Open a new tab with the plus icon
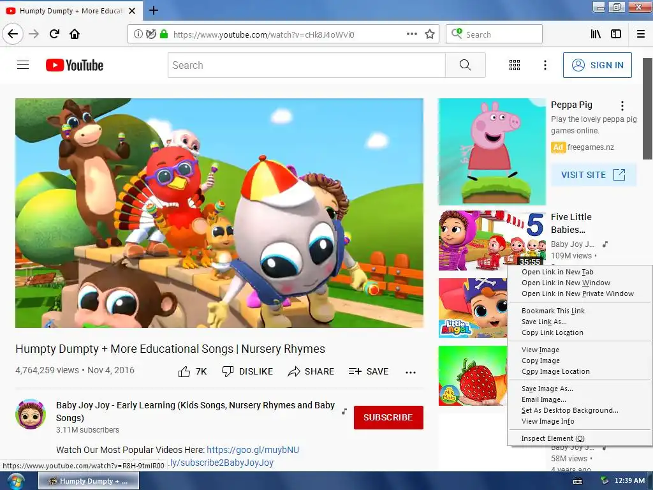 [x=153, y=10]
